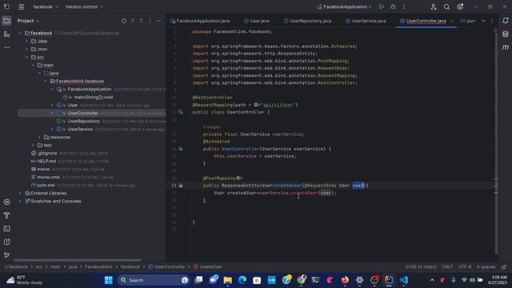Toggle the Project tool window icon
The width and height of the screenshot is (512, 288).
point(6,21)
